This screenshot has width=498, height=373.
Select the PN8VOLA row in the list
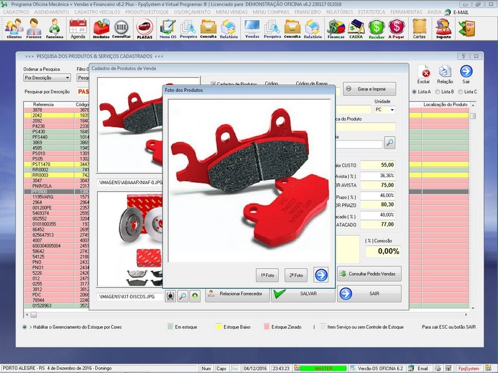[57, 186]
